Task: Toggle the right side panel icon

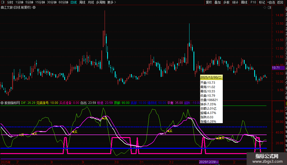Action: tap(269, 8)
